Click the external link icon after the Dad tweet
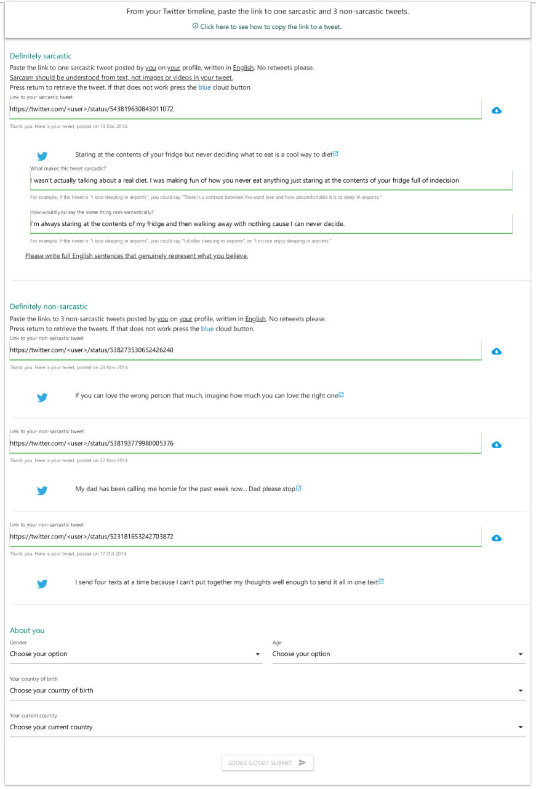536x789 pixels. pos(298,489)
